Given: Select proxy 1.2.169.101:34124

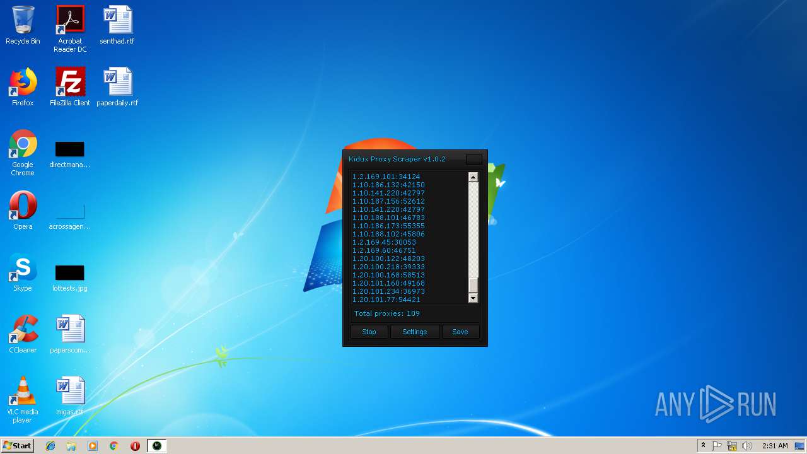Looking at the screenshot, I should tap(386, 177).
